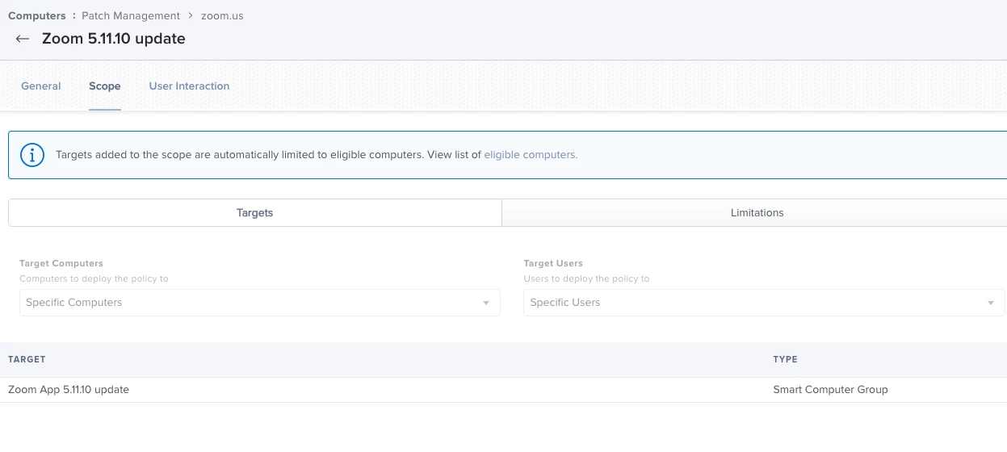Click the back arrow beside Zoom 5.11.10 update

[x=23, y=39]
